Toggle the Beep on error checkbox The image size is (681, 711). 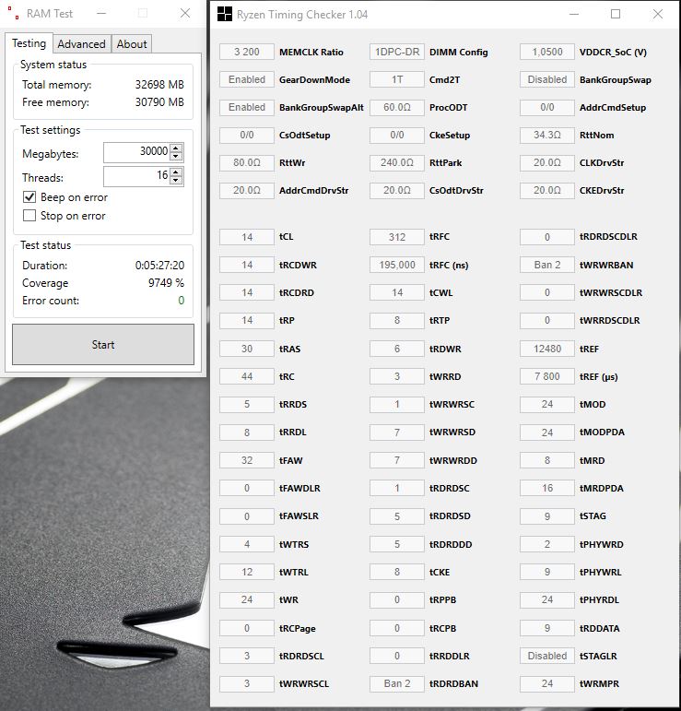pos(29,197)
